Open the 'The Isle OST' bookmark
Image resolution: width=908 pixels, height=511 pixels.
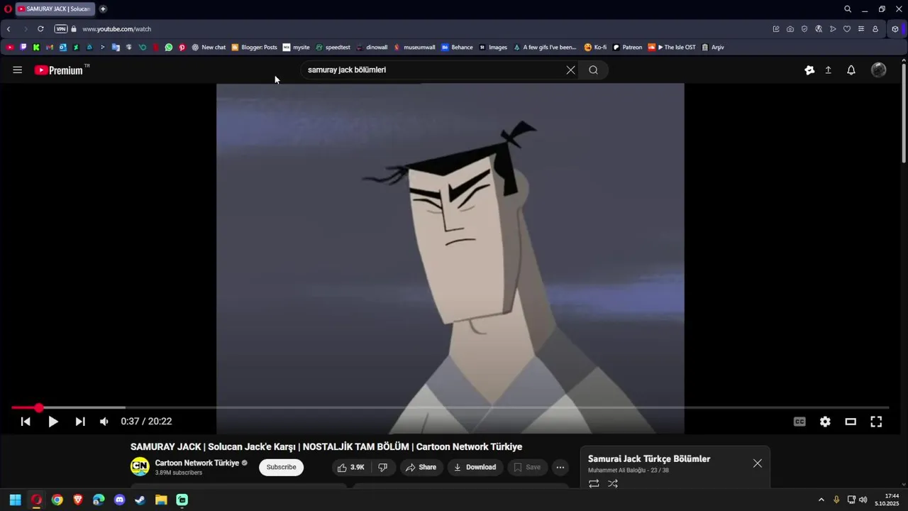(x=672, y=48)
